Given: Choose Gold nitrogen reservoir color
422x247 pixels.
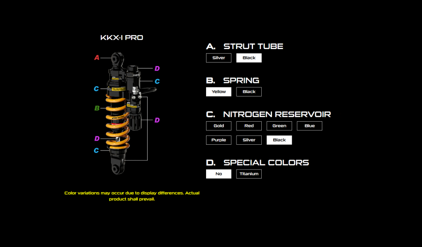Looking at the screenshot, I should click(218, 126).
